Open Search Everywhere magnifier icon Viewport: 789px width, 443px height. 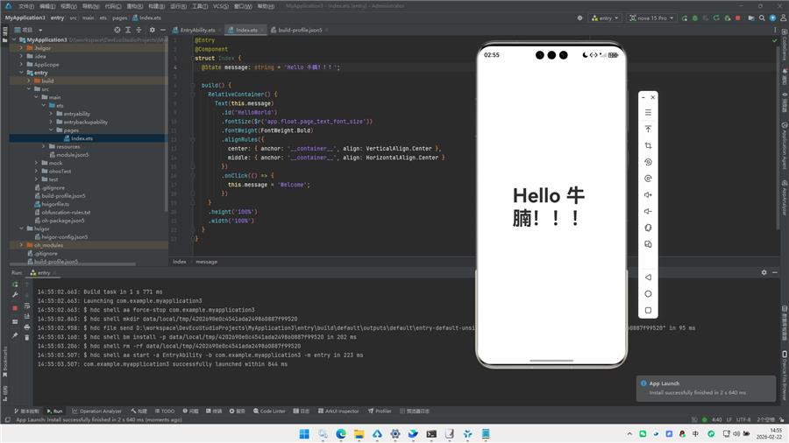click(760, 18)
